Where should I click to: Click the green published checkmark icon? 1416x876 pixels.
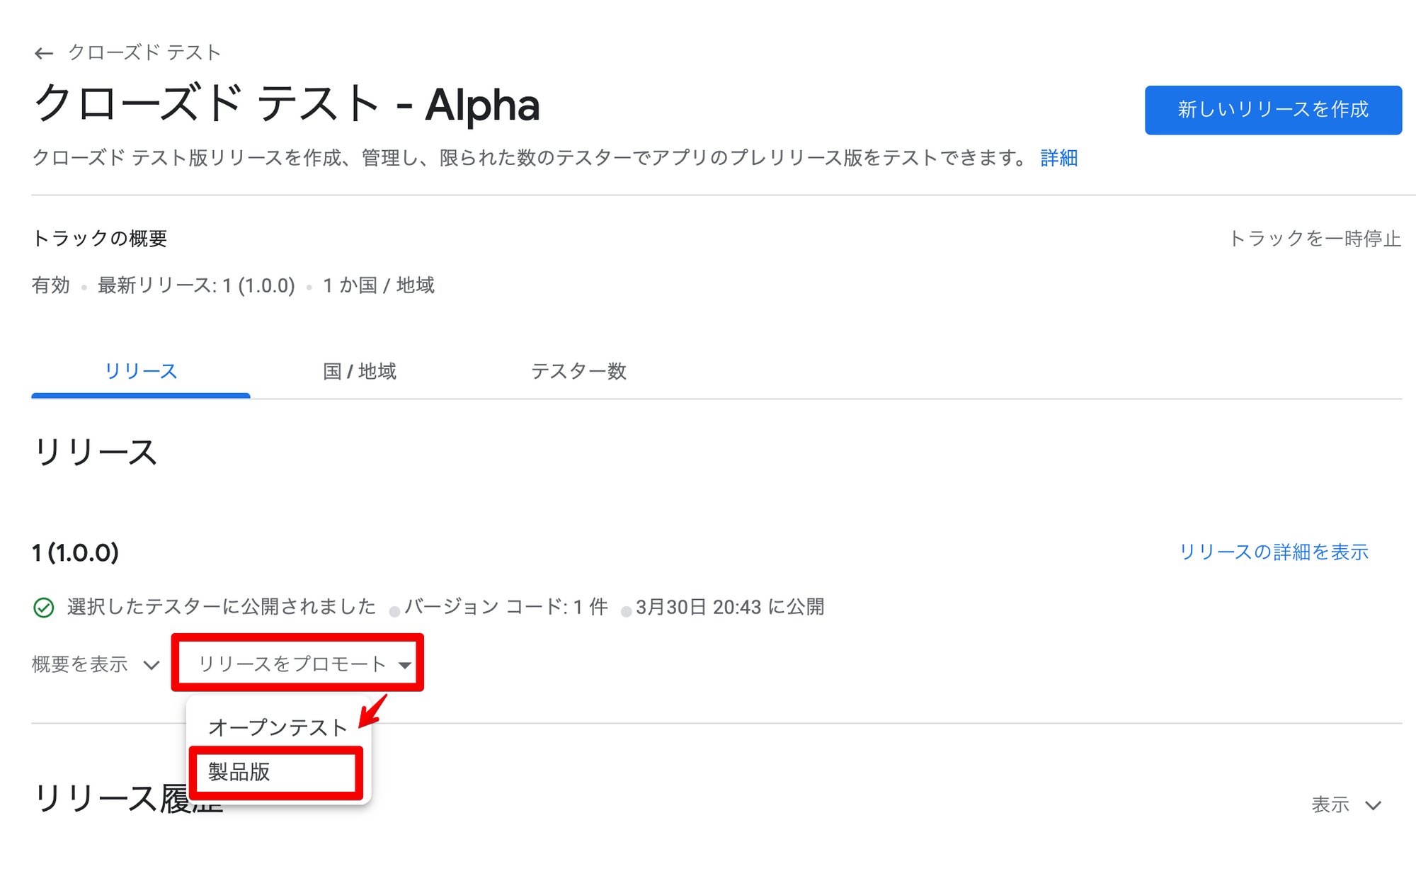(44, 608)
